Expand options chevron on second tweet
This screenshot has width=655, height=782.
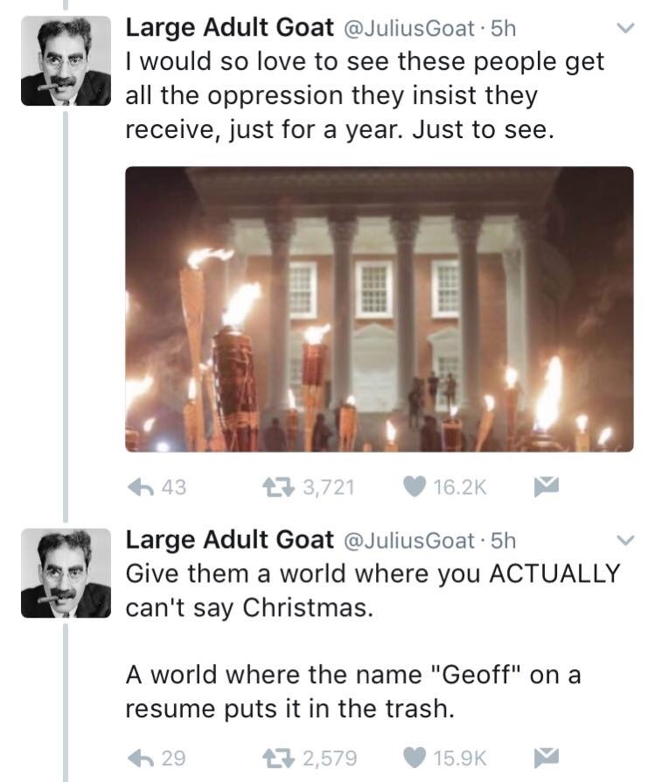[x=625, y=540]
